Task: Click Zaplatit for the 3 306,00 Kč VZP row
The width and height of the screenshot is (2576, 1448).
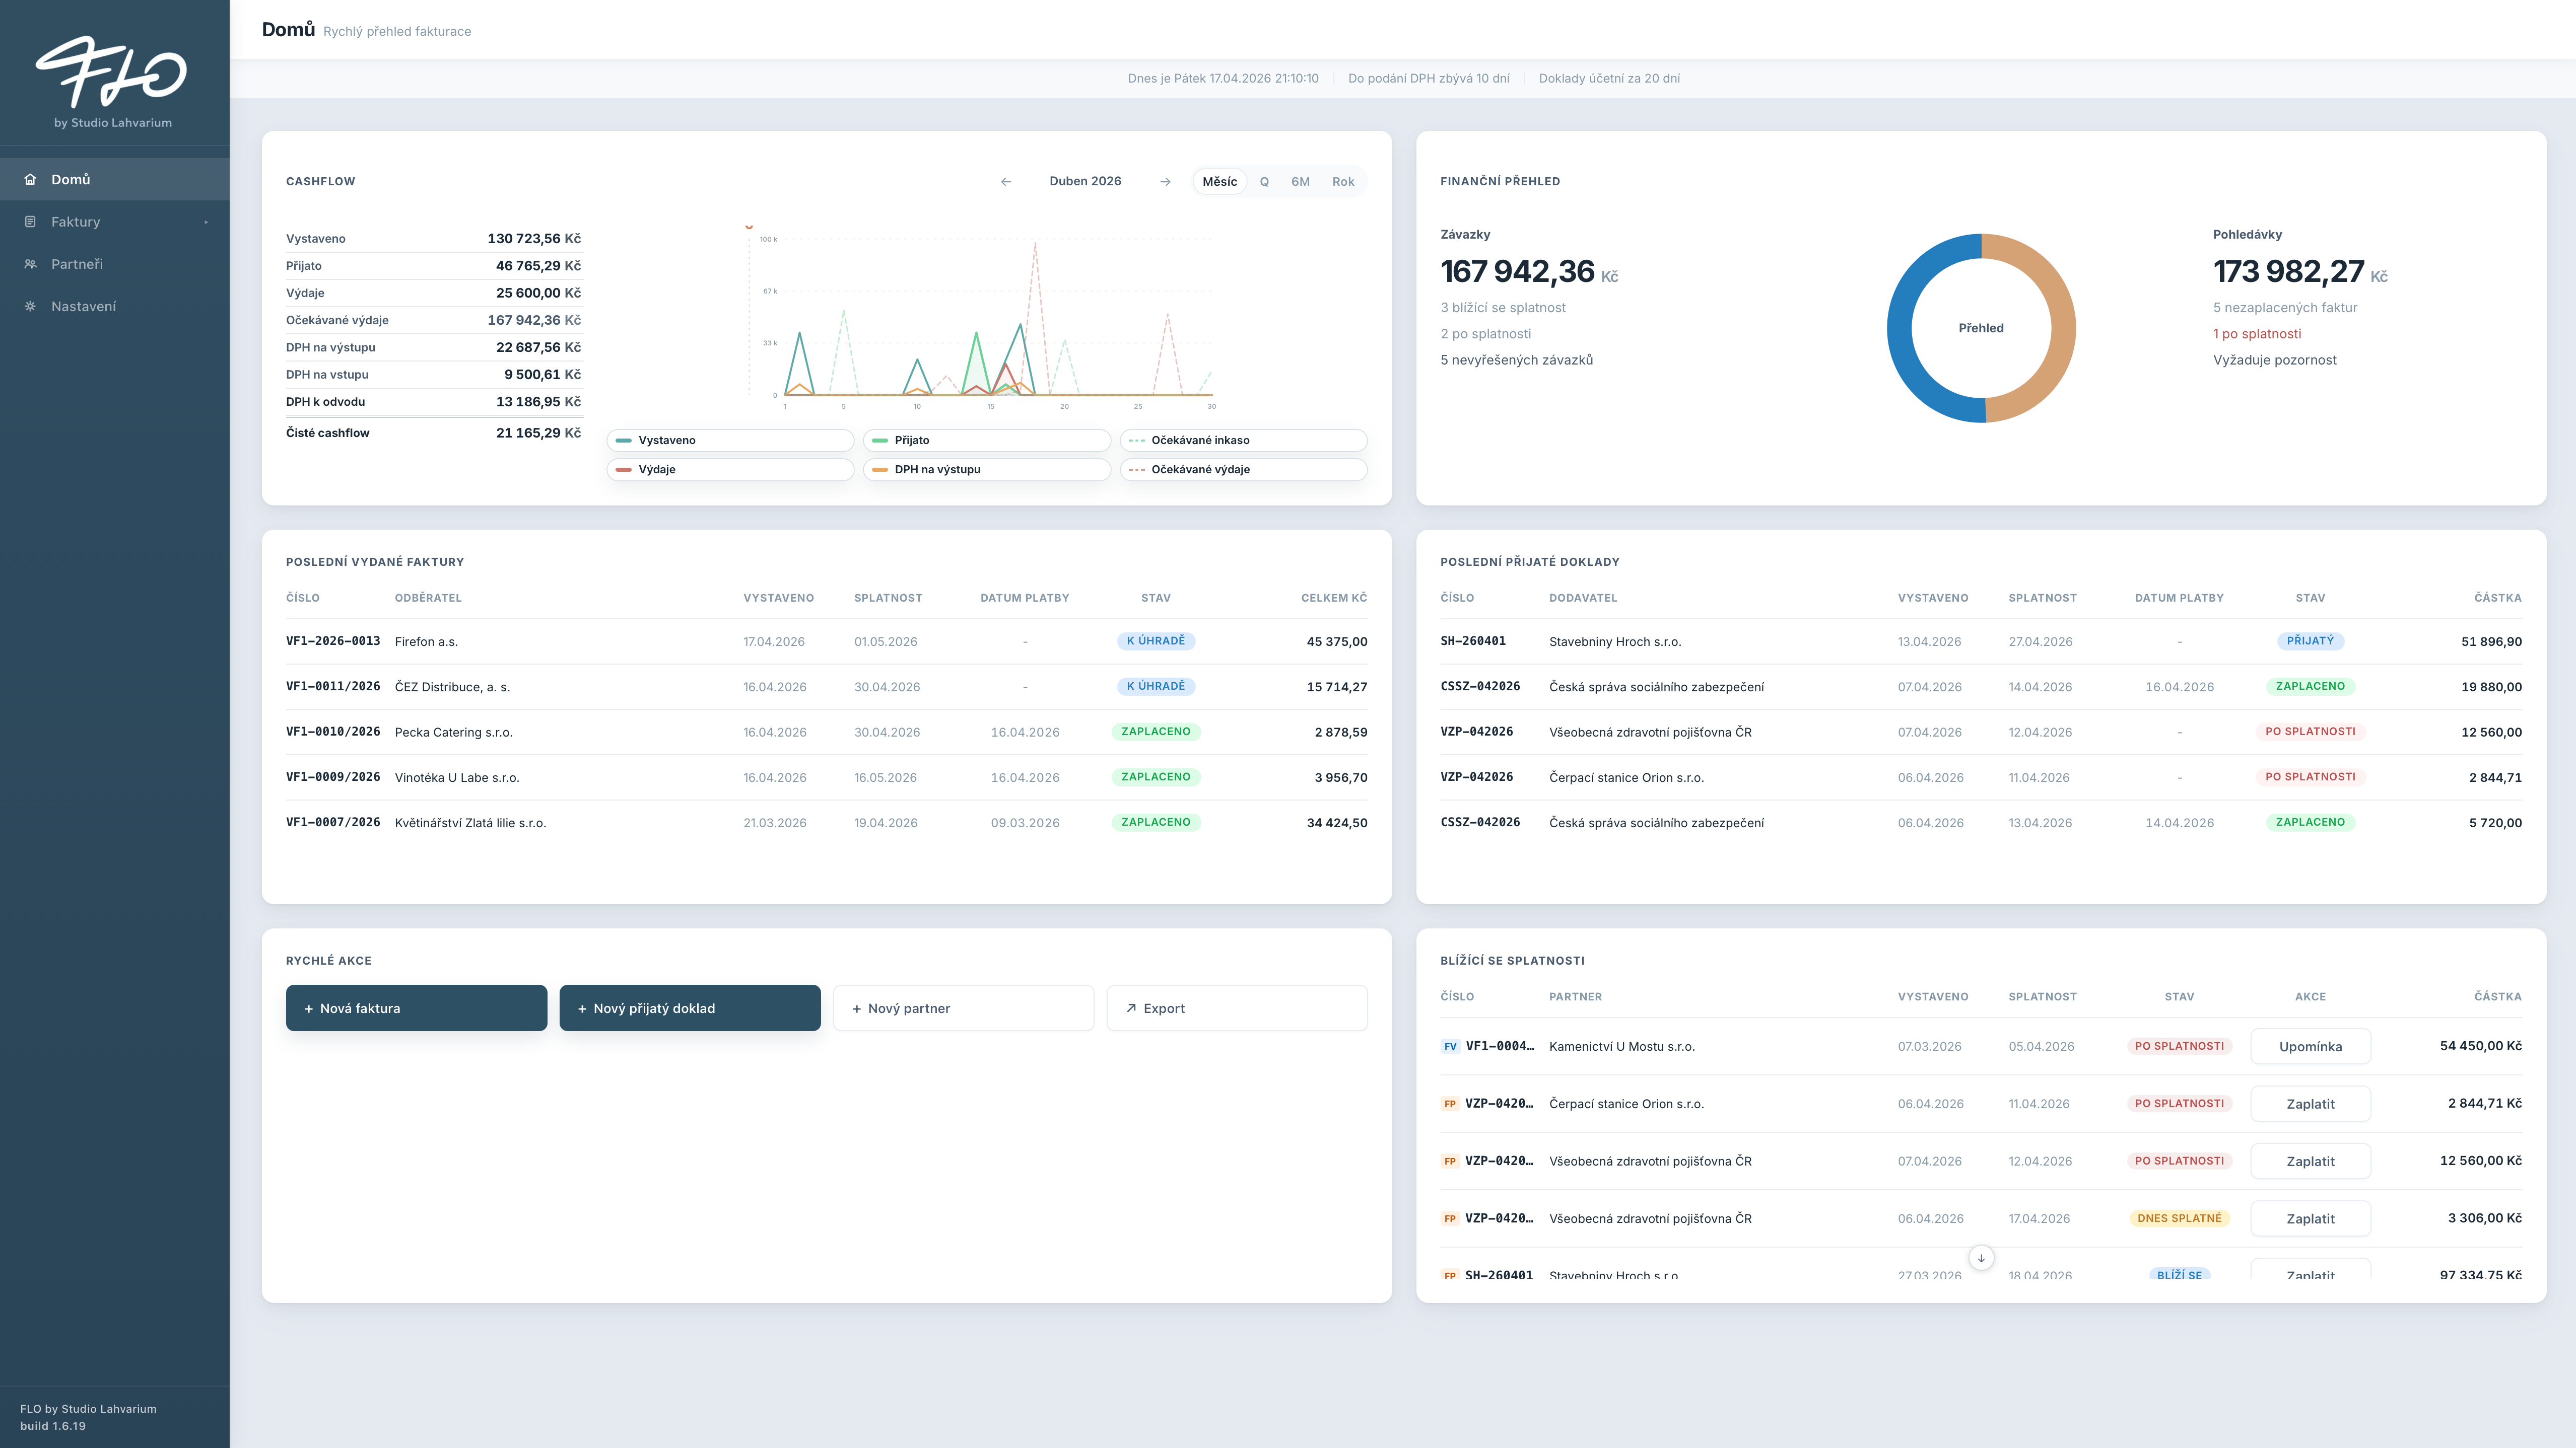Action: [x=2310, y=1218]
